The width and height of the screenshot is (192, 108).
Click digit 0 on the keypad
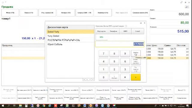point(103,77)
